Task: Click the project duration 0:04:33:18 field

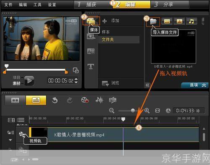Action: (x=189, y=111)
